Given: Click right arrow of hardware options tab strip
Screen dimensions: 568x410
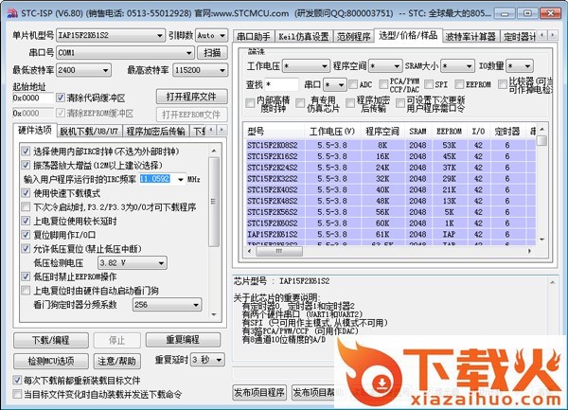Looking at the screenshot, I should coord(222,130).
